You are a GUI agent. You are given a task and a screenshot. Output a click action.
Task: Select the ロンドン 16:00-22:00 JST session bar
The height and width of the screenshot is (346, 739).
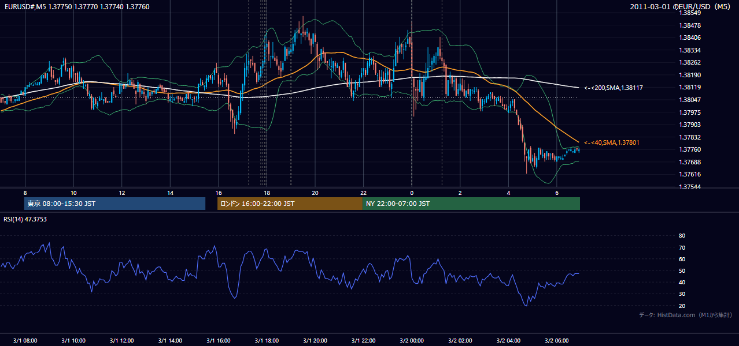click(290, 204)
